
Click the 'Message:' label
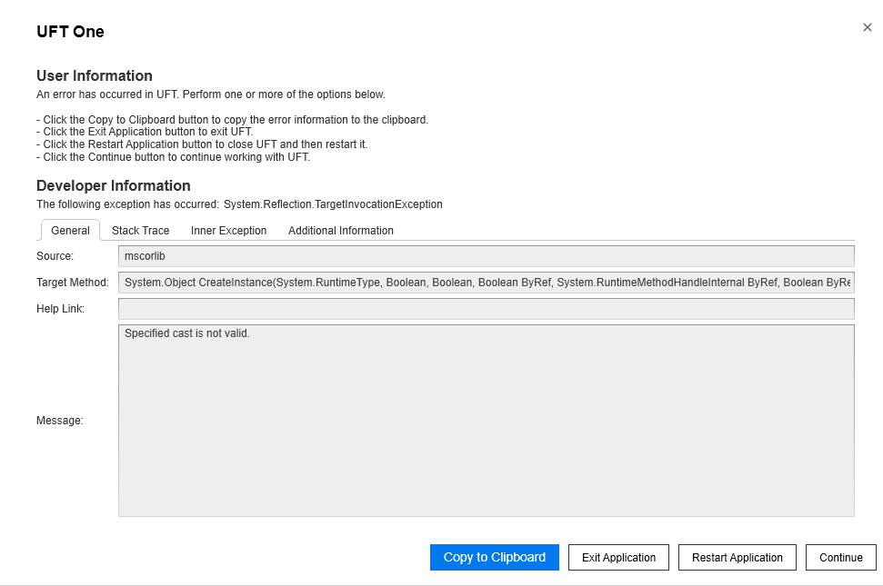(x=60, y=421)
